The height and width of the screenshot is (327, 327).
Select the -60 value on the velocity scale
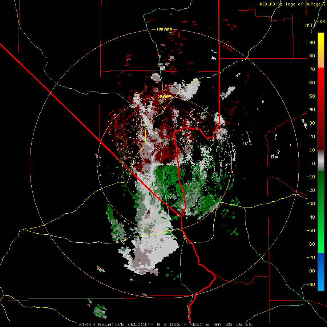311,244
